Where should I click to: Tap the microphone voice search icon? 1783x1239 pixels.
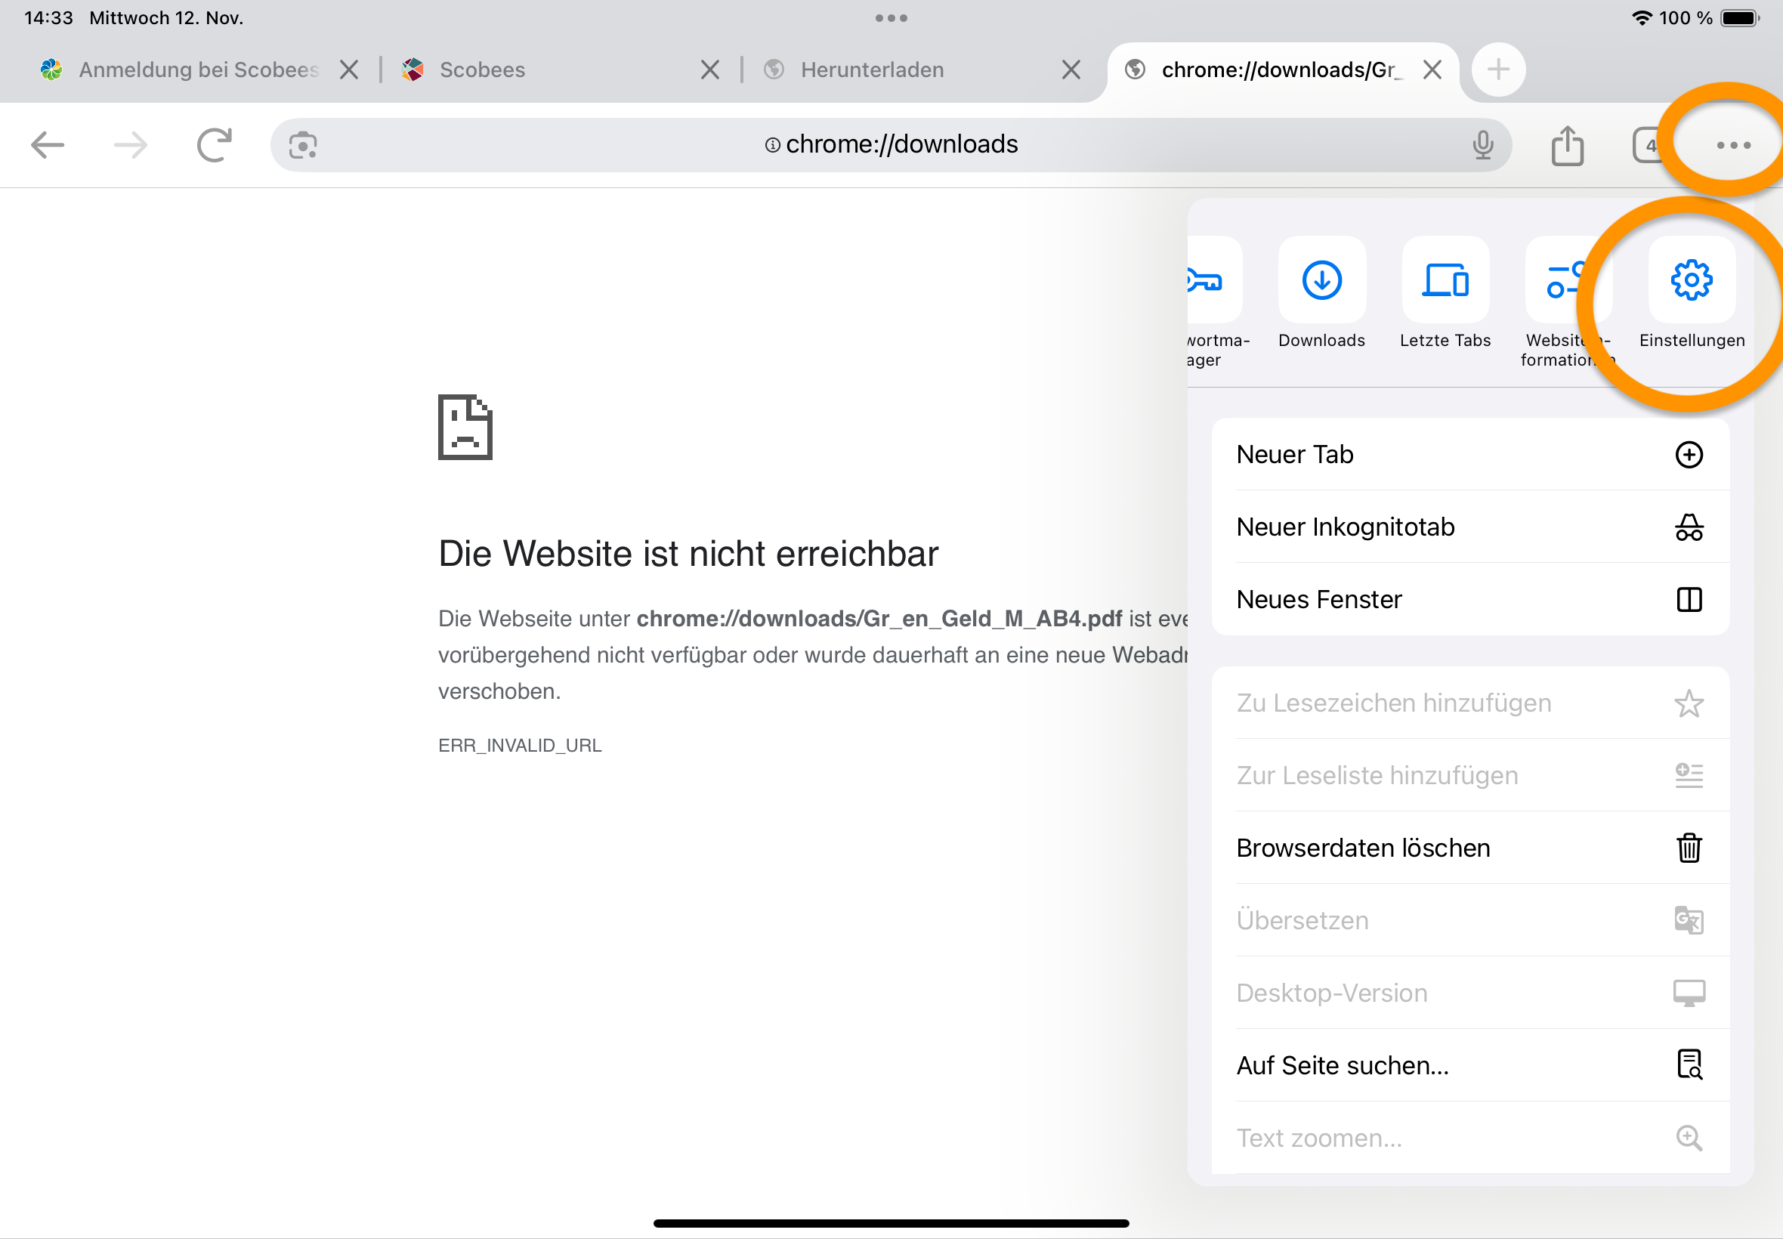click(1482, 145)
